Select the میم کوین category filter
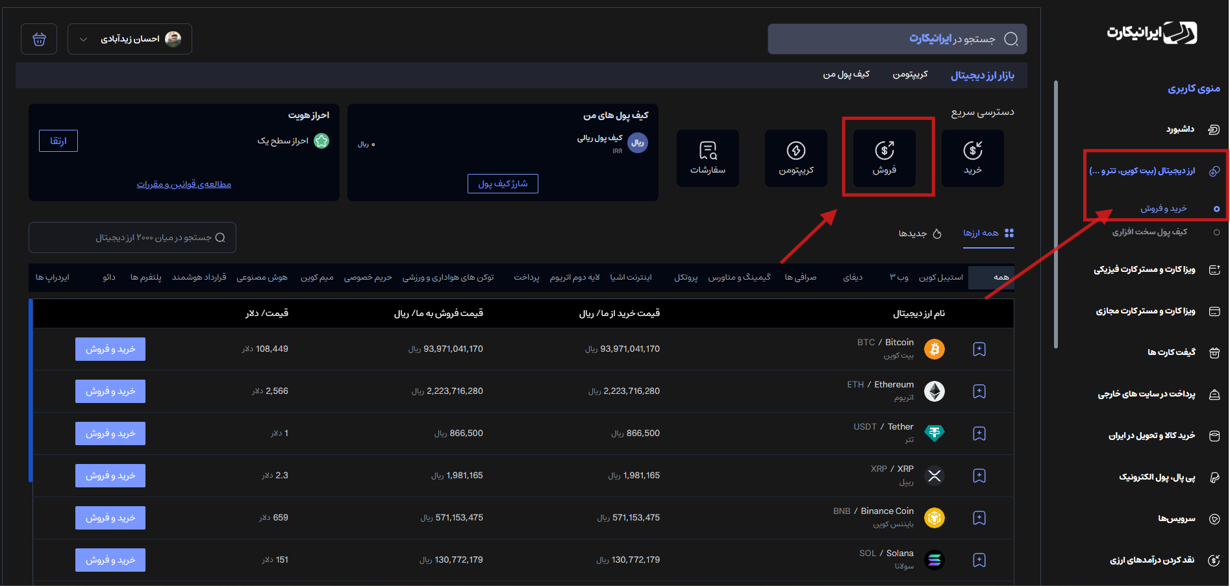 317,277
